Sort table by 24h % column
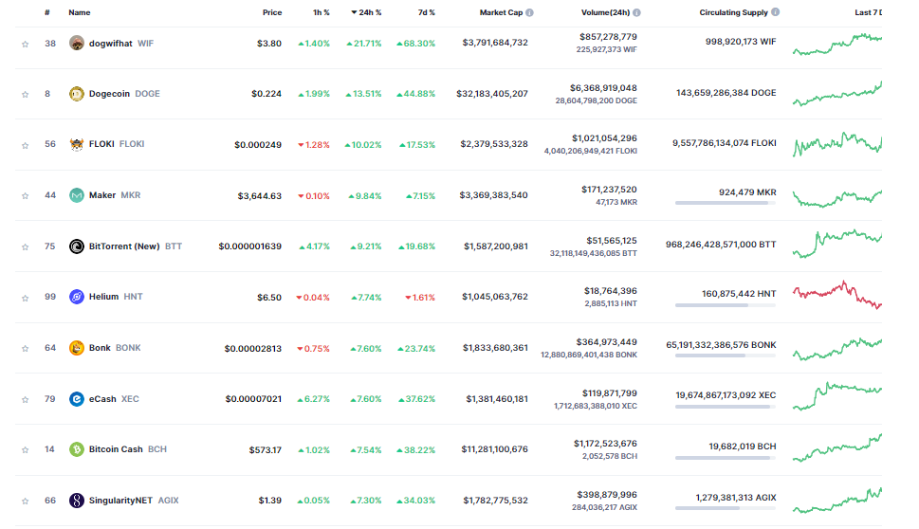 click(x=366, y=12)
